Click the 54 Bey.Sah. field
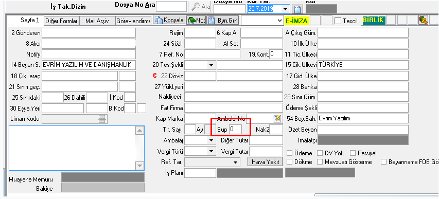The width and height of the screenshot is (439, 199). tap(363, 118)
